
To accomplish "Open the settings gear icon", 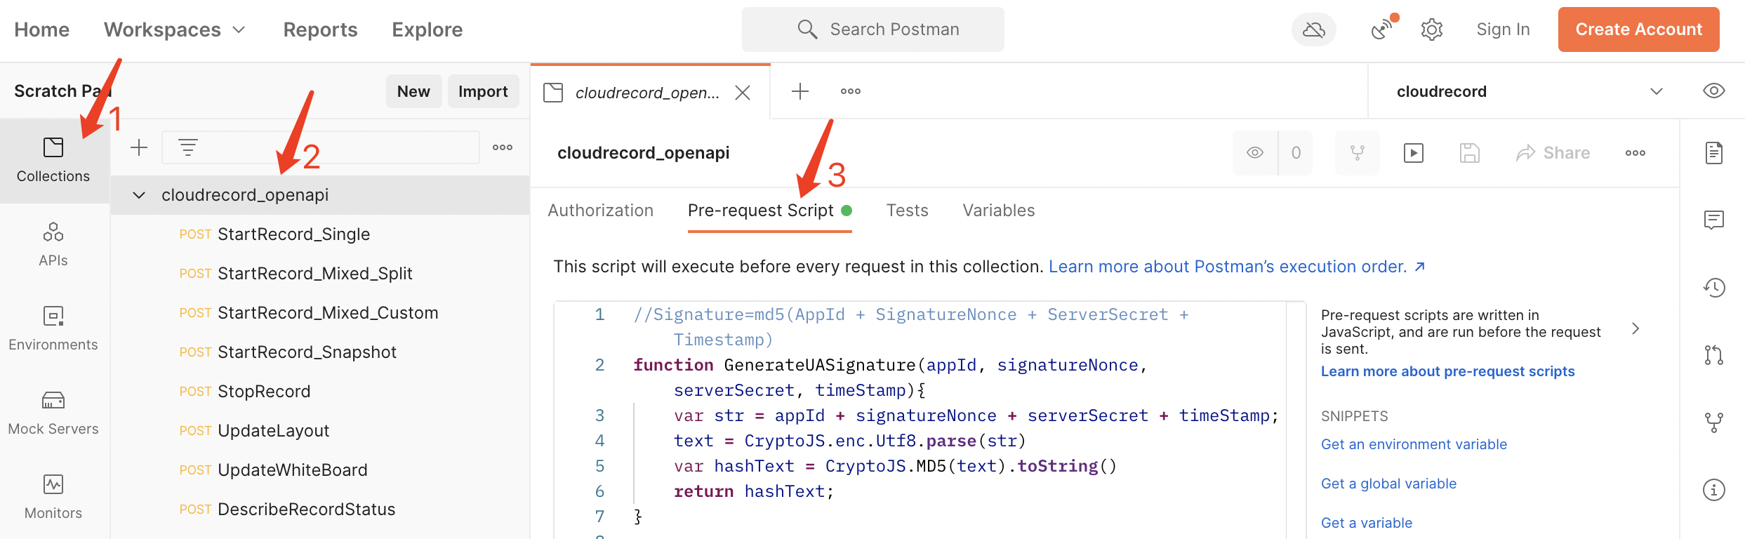I will coord(1432,29).
